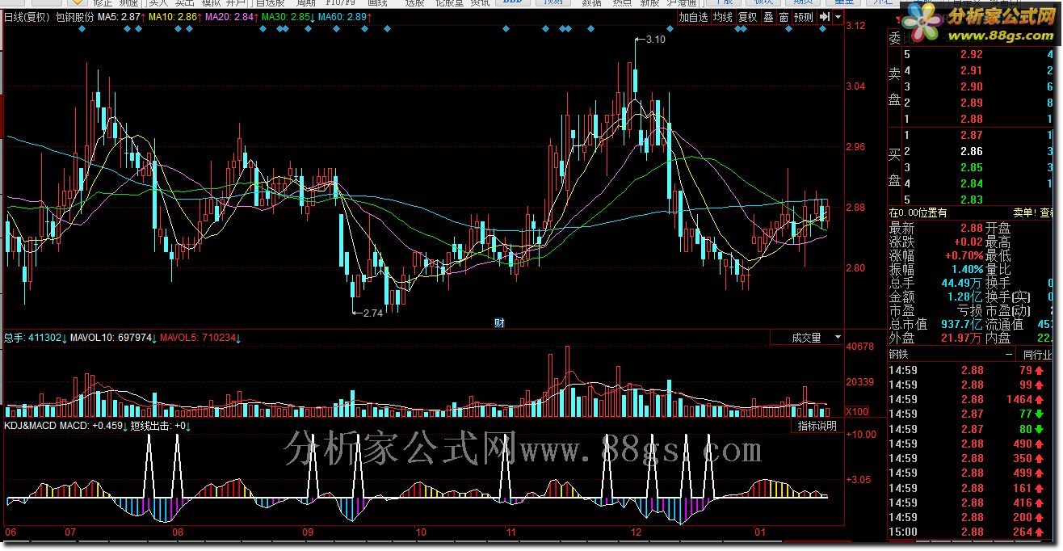Click buy level 4 price 2.84
1063x551 pixels.
972,183
